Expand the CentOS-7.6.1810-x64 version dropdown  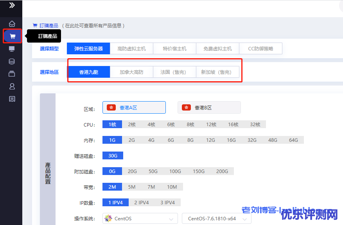216,219
